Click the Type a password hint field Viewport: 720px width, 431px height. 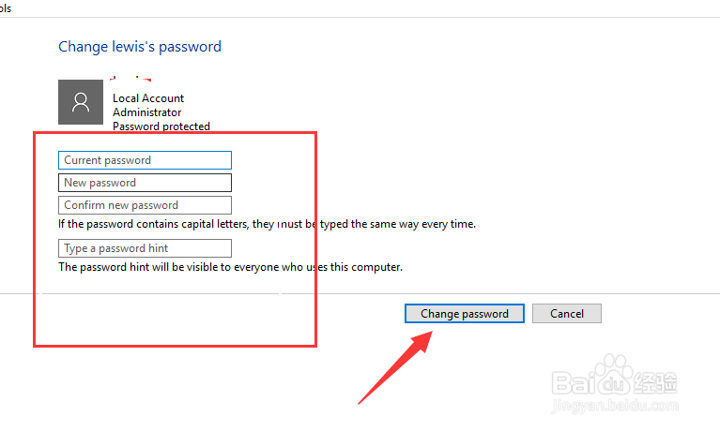point(145,248)
